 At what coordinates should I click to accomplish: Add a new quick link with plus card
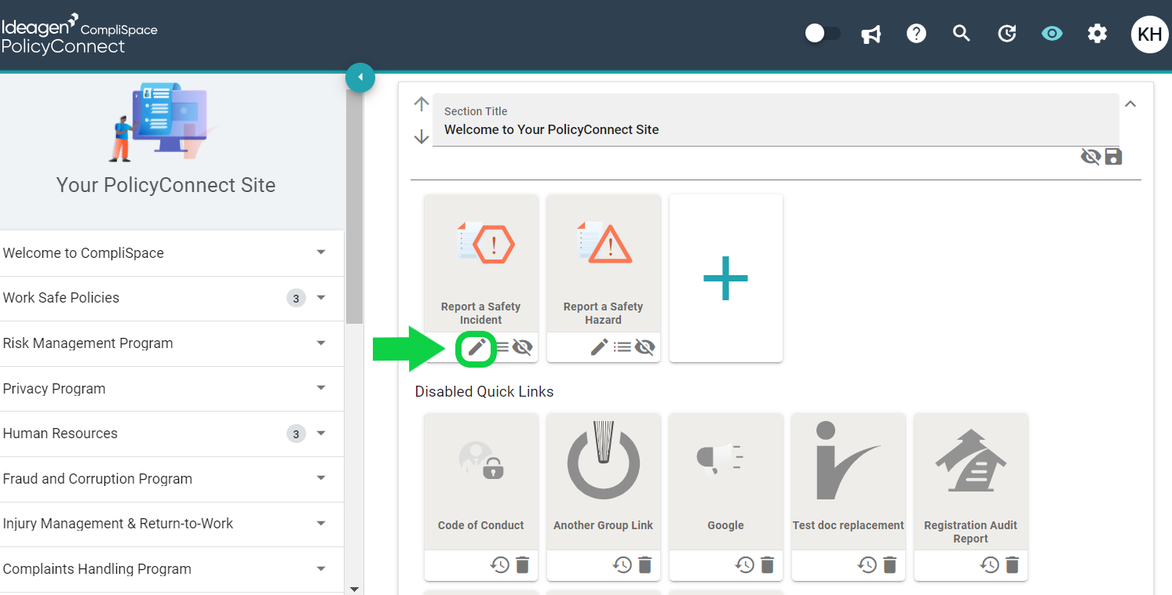click(x=725, y=278)
